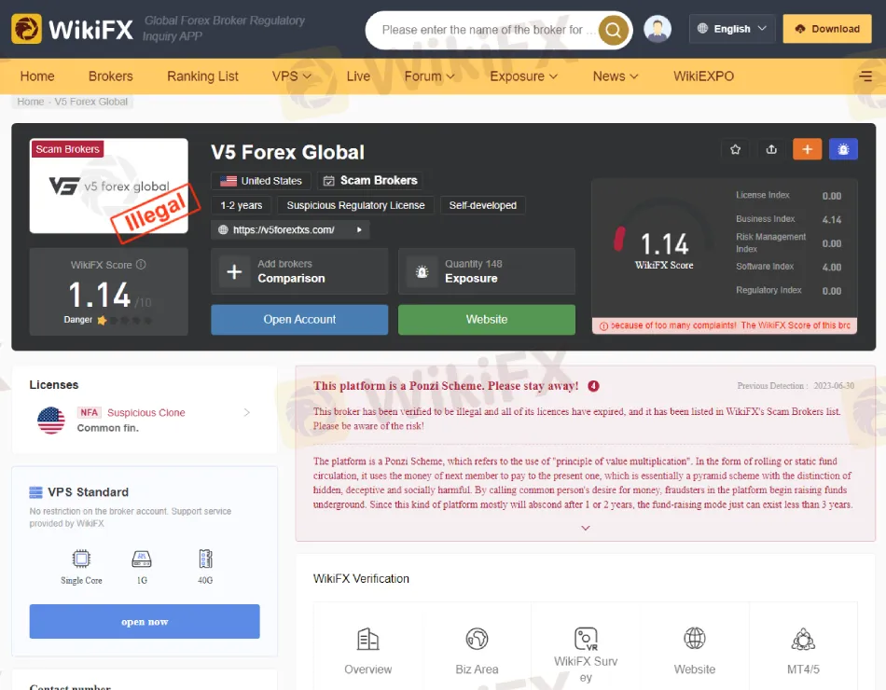Click the share upload icon
Screen dimensions: 886x690
[771, 149]
